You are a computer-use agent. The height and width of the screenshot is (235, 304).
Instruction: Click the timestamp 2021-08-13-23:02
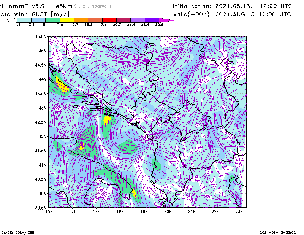coord(278,233)
